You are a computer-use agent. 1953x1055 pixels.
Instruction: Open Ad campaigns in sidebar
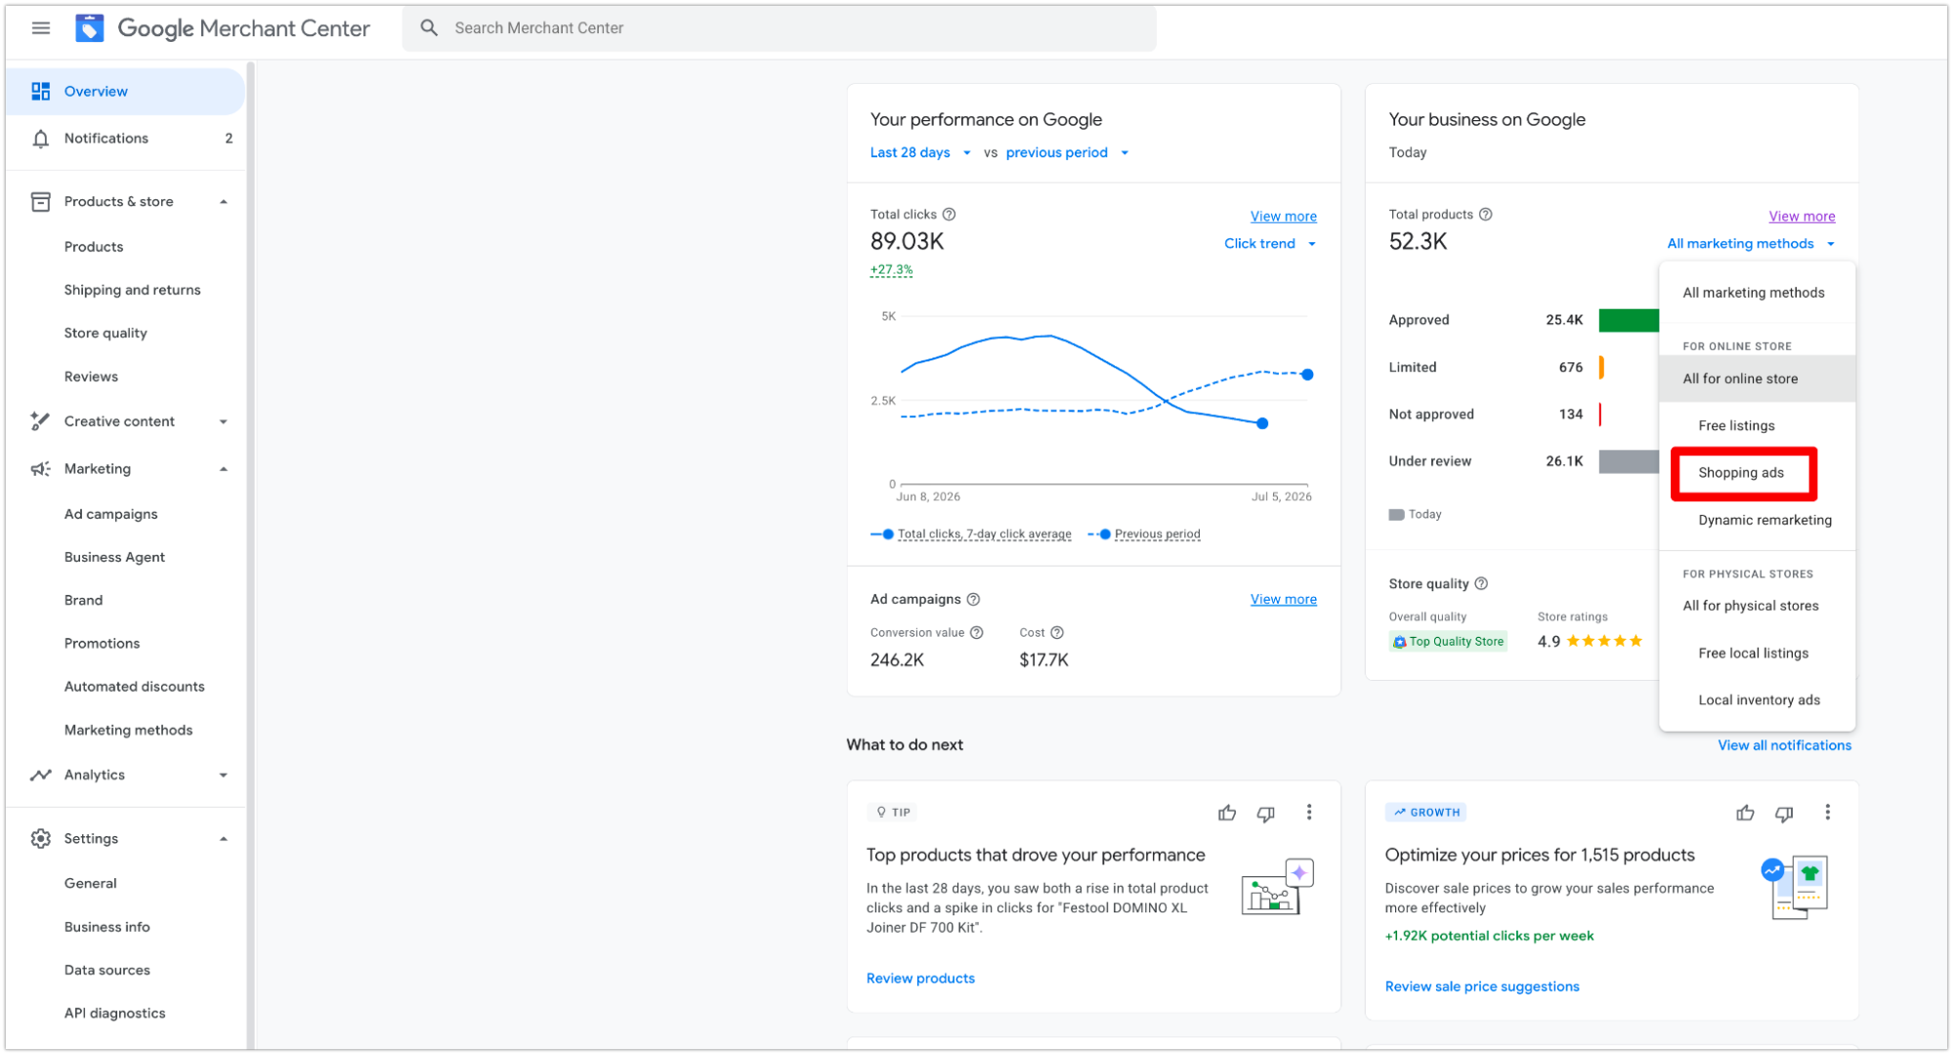click(x=110, y=514)
